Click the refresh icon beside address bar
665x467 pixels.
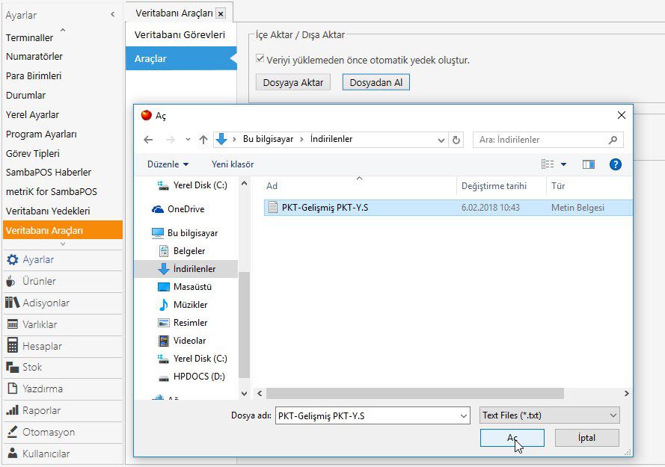(x=456, y=140)
